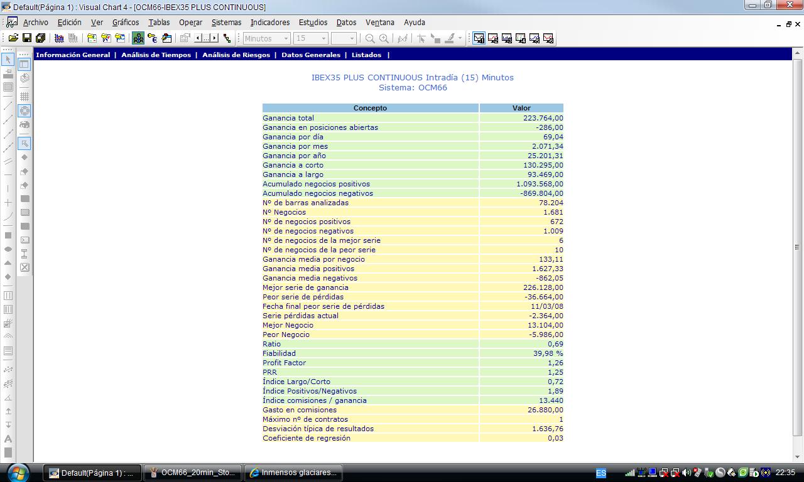Screen dimensions: 804x482
Task: Open the Sistemas menu
Action: coord(226,22)
